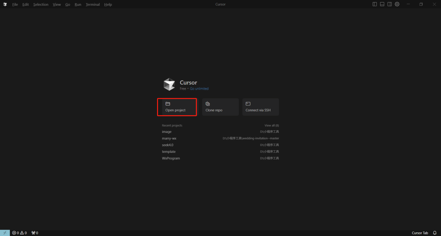The height and width of the screenshot is (236, 441).
Task: Click the Clone repo button
Action: (x=220, y=107)
